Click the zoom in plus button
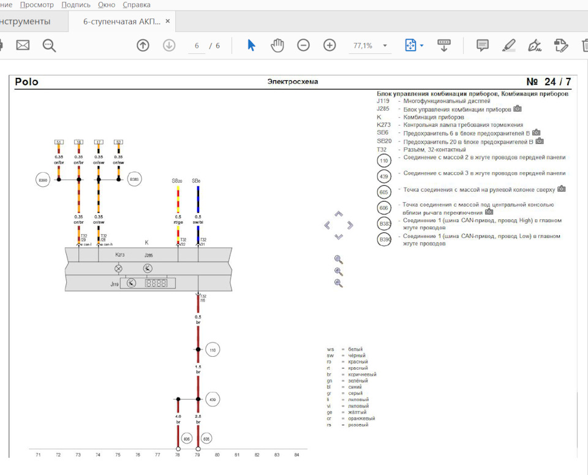The height and width of the screenshot is (475, 588). (330, 45)
